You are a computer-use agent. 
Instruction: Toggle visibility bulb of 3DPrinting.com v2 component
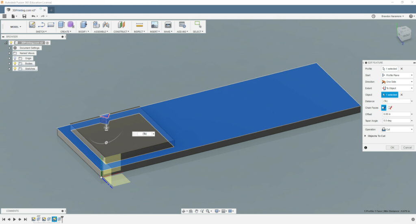point(11,43)
